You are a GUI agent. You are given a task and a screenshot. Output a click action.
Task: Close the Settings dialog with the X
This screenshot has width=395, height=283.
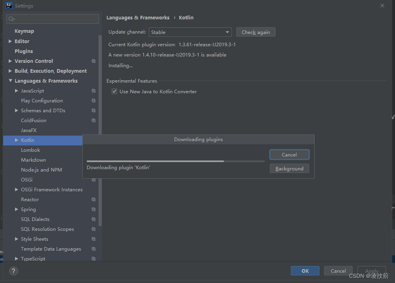[382, 6]
